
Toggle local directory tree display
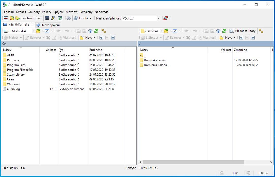coord(104,31)
